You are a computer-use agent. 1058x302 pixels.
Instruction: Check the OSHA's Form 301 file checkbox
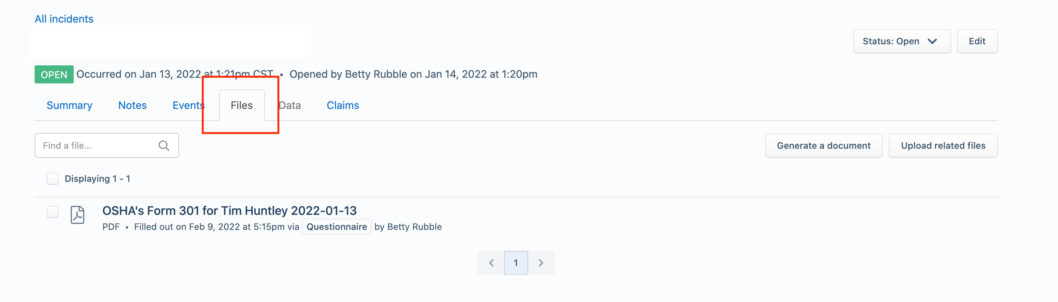53,212
